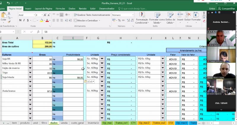Click the accounting currency format icon

tap(114, 20)
